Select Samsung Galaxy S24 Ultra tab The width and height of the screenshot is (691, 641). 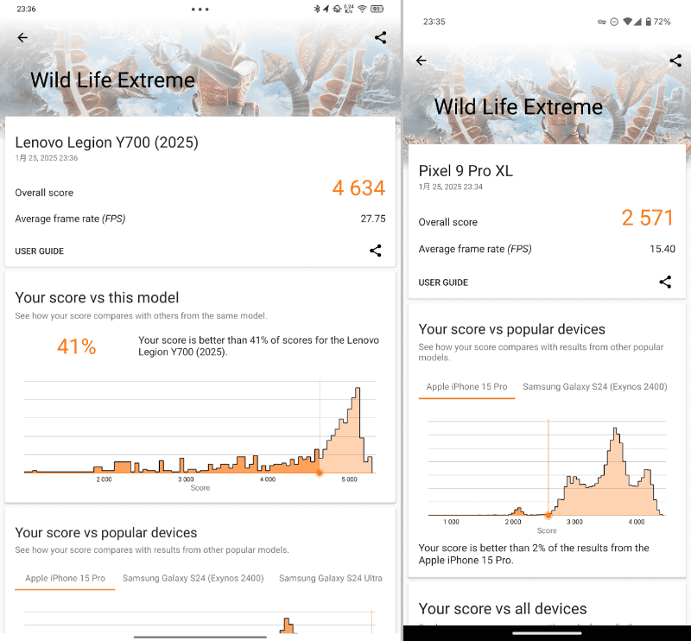(331, 578)
